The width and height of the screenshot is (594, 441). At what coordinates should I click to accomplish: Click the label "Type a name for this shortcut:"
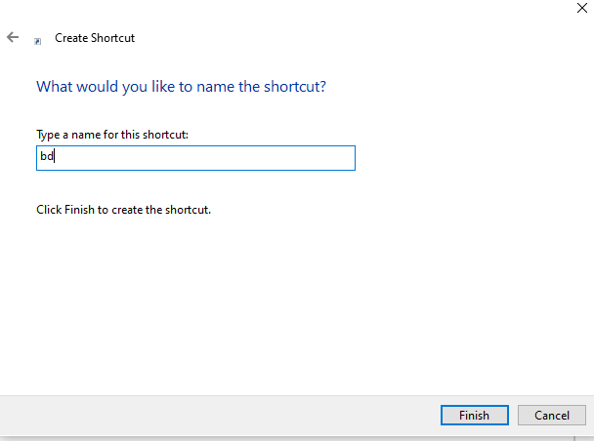112,135
